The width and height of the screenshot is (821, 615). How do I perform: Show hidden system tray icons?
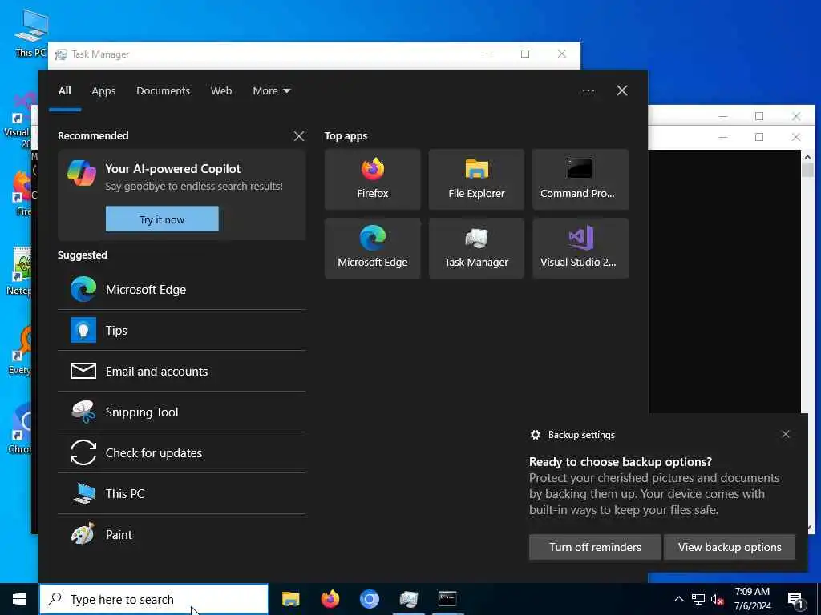pyautogui.click(x=678, y=599)
